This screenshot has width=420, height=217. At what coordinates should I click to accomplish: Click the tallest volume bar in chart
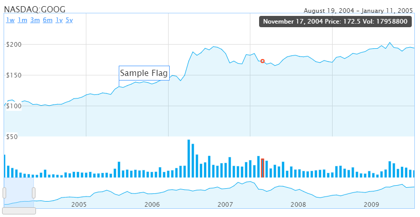coord(189,159)
